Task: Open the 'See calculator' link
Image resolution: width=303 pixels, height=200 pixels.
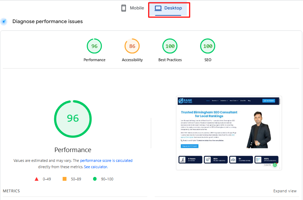Action: coord(96,167)
